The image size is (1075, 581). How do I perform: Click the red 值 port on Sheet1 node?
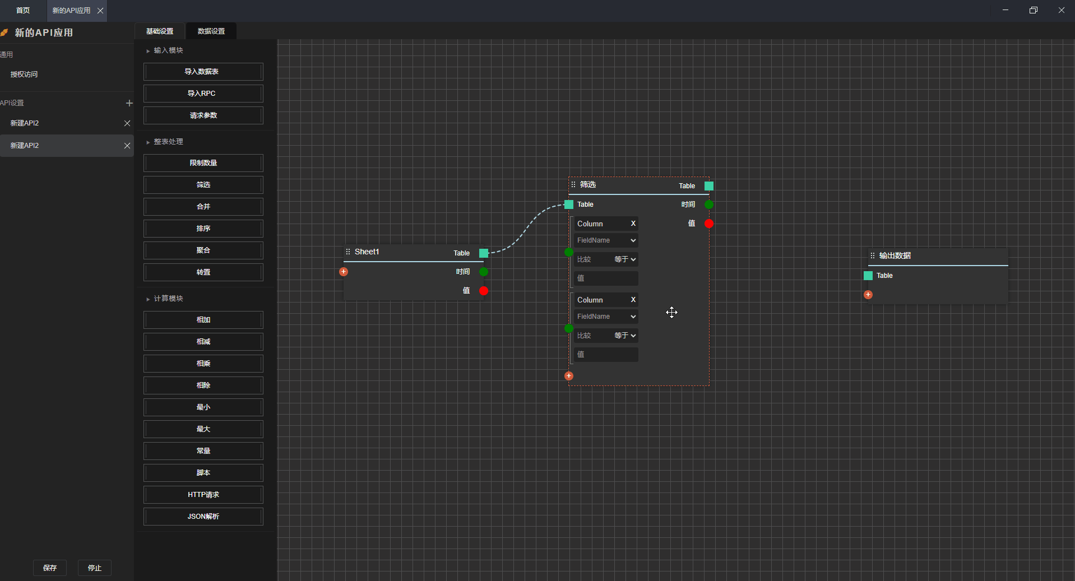[x=484, y=291]
